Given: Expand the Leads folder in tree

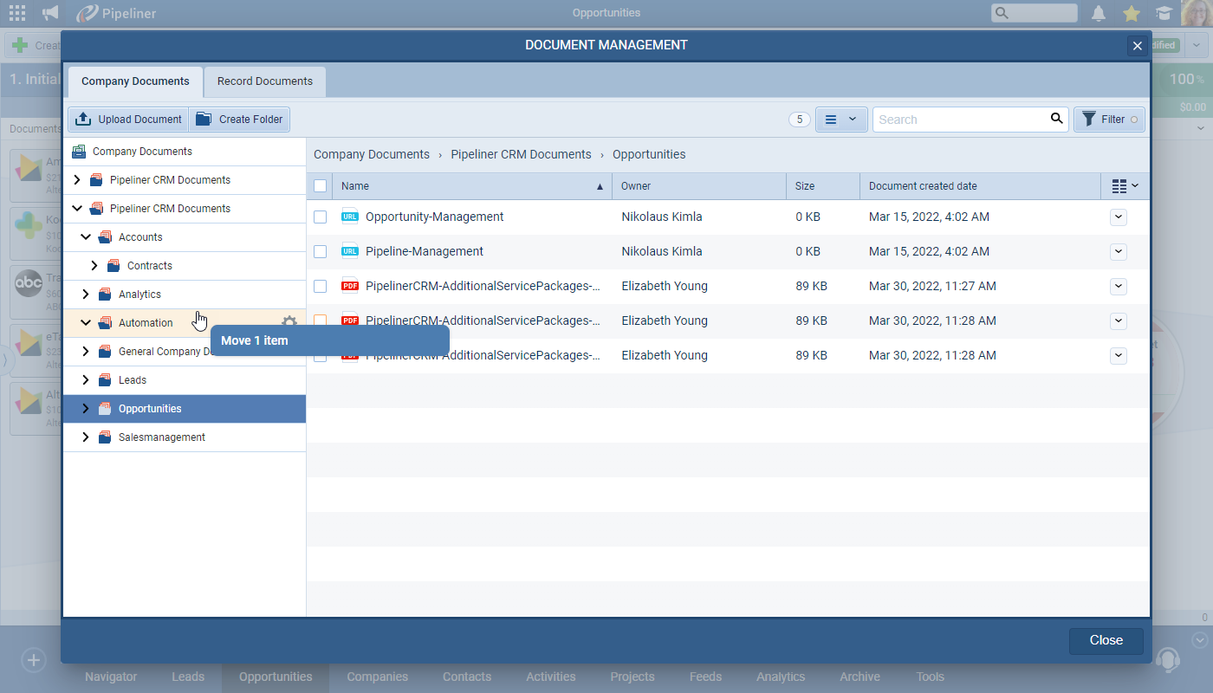Looking at the screenshot, I should pos(86,380).
